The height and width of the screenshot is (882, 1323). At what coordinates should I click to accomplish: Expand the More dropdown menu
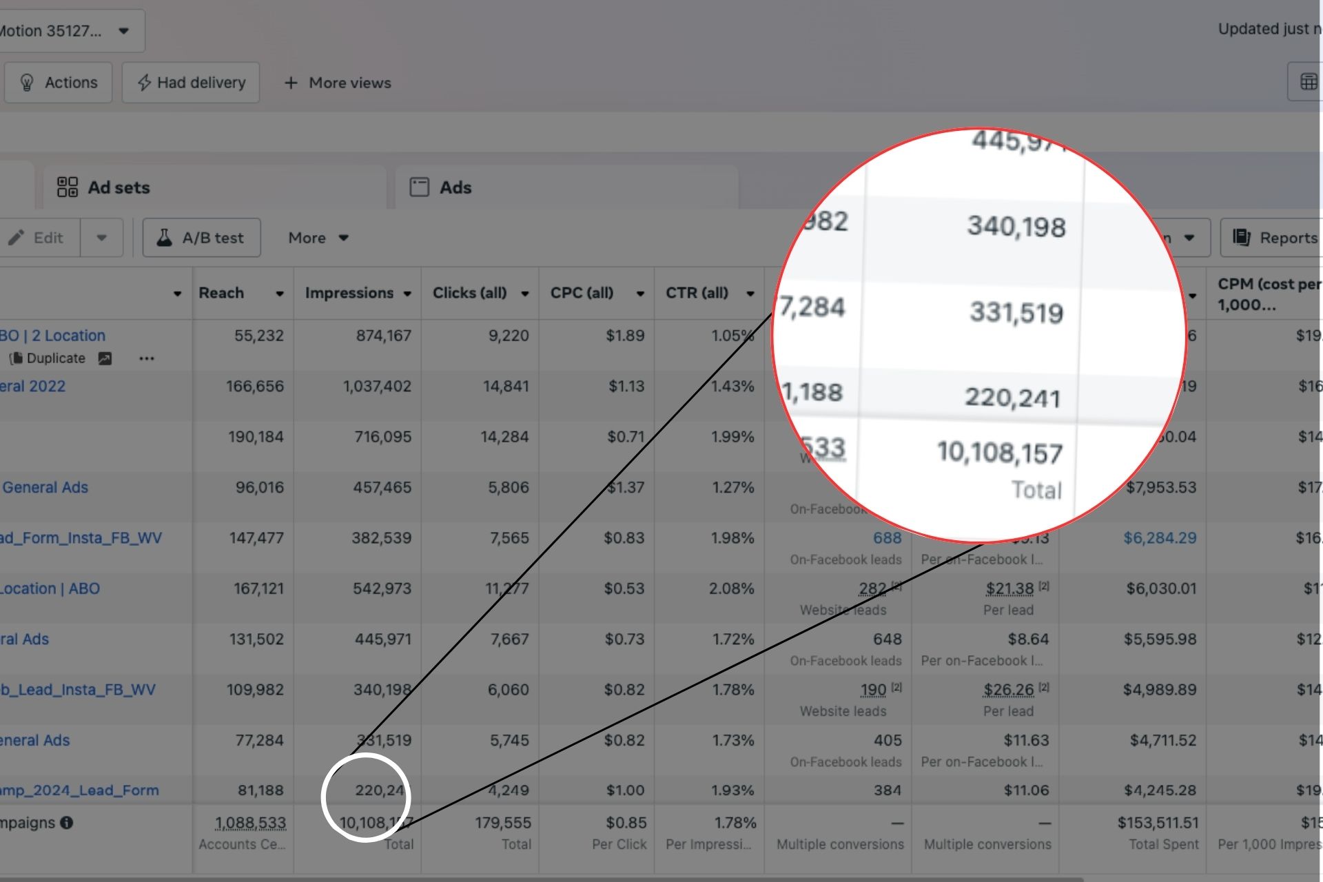pyautogui.click(x=318, y=238)
